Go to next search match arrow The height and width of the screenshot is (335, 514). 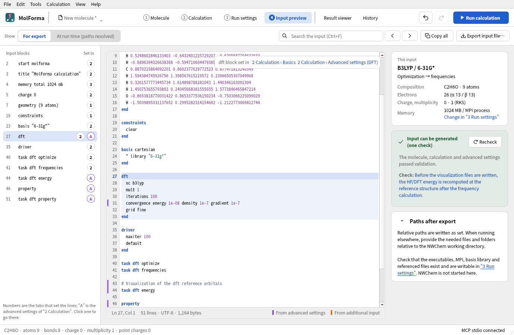tap(410, 36)
